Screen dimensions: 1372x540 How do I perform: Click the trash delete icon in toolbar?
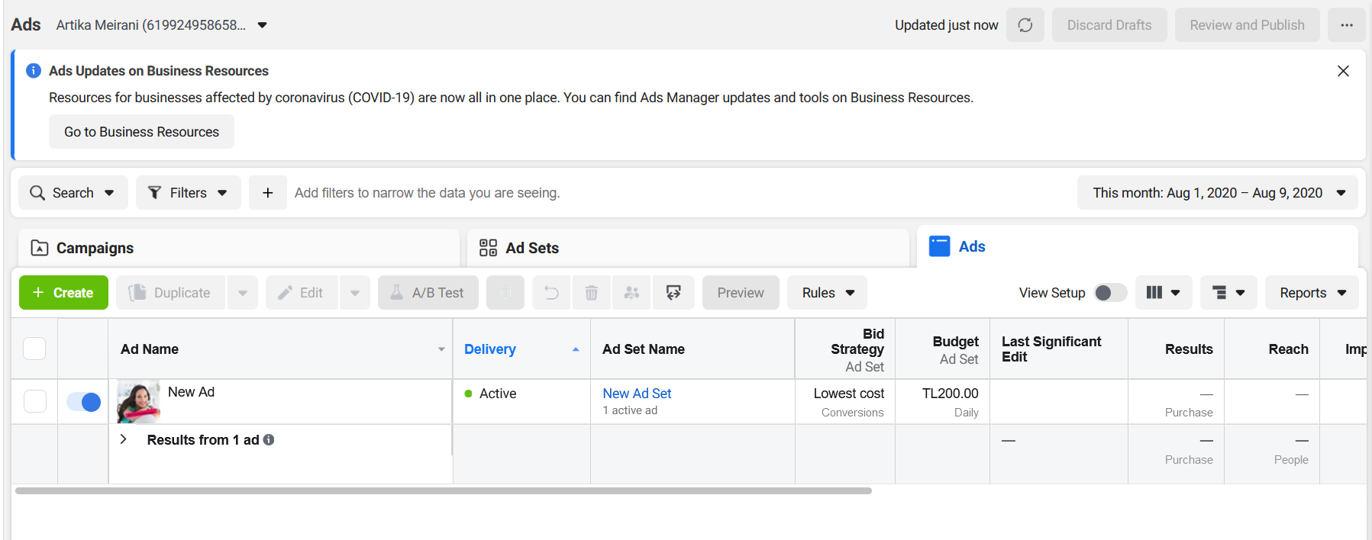591,293
